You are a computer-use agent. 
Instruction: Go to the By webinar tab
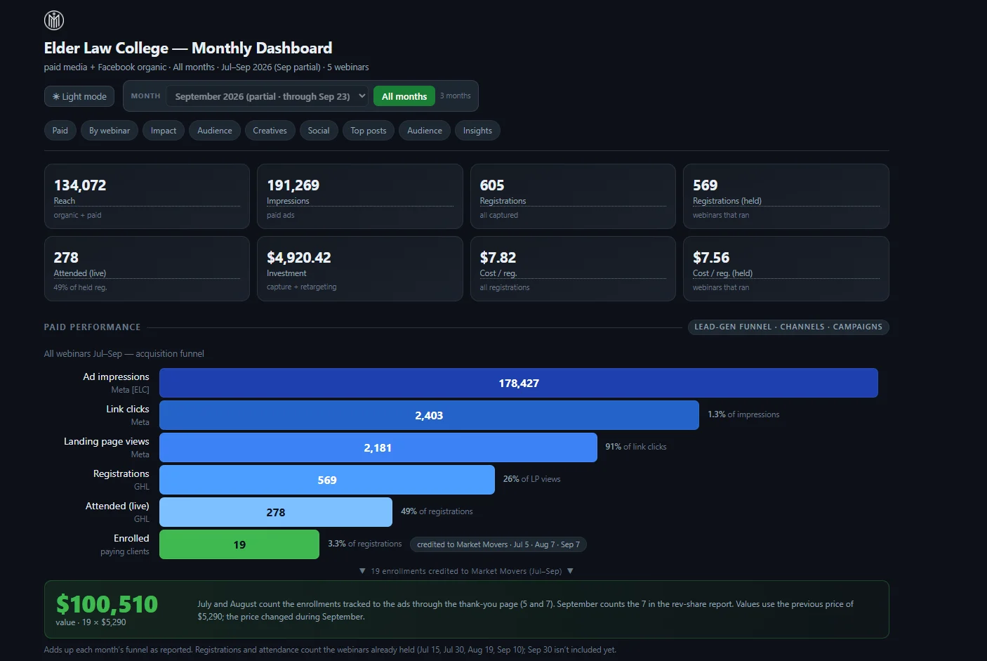[110, 131]
